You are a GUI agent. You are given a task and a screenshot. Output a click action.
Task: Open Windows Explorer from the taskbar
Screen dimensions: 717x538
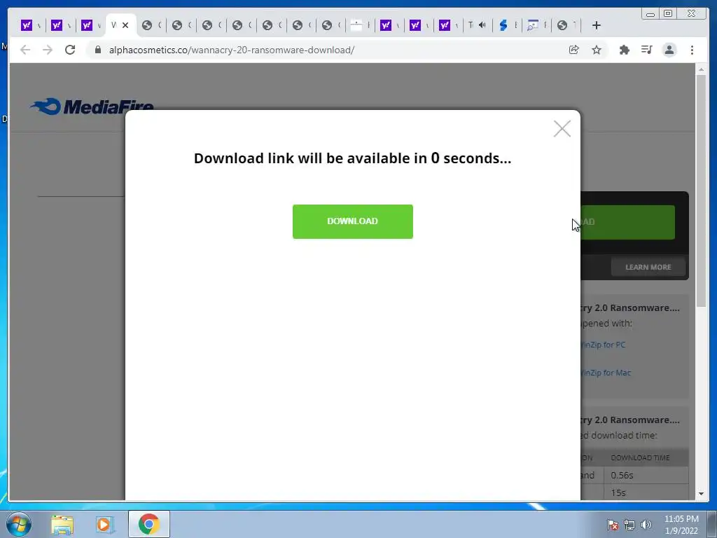click(62, 524)
